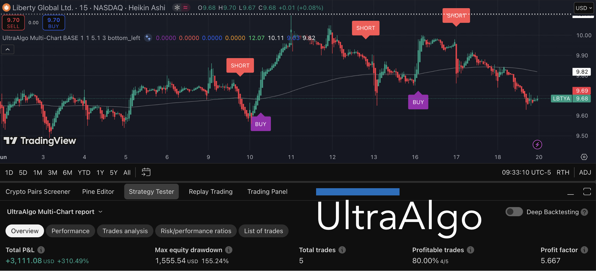This screenshot has height=271, width=596.
Task: Click the Deep Backtesting help icon
Action: click(584, 212)
